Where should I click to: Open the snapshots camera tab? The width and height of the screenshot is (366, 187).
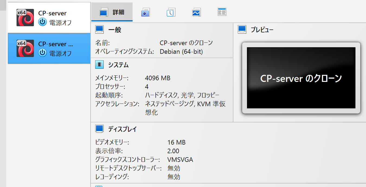coord(145,12)
